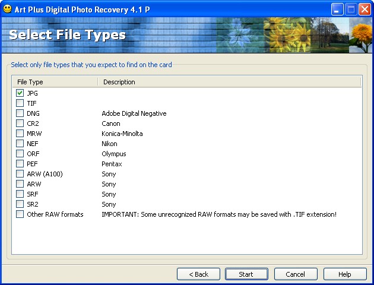Click the 'TIF' file type label
The image size is (374, 285).
31,103
